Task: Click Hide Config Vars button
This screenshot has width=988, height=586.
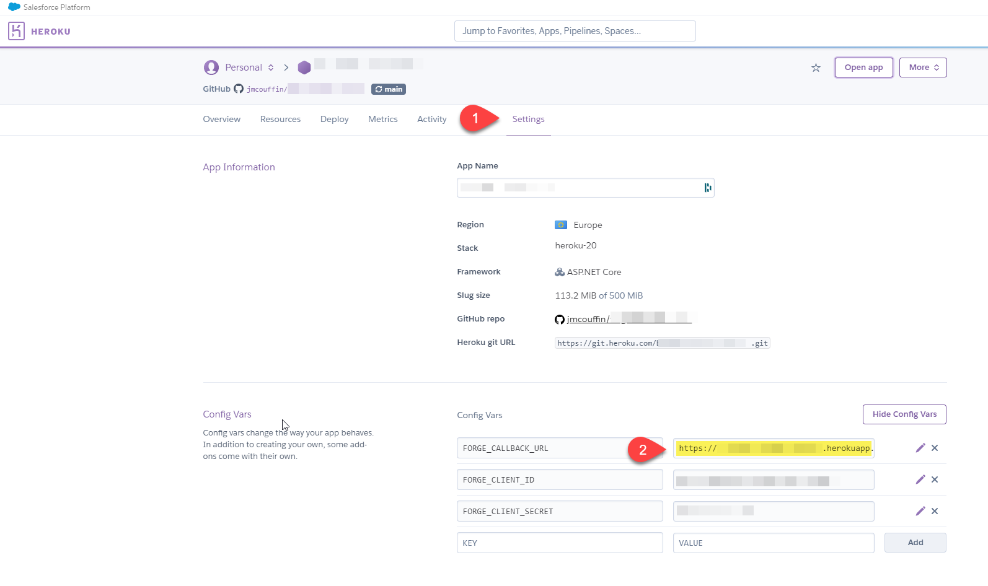Action: coord(904,414)
